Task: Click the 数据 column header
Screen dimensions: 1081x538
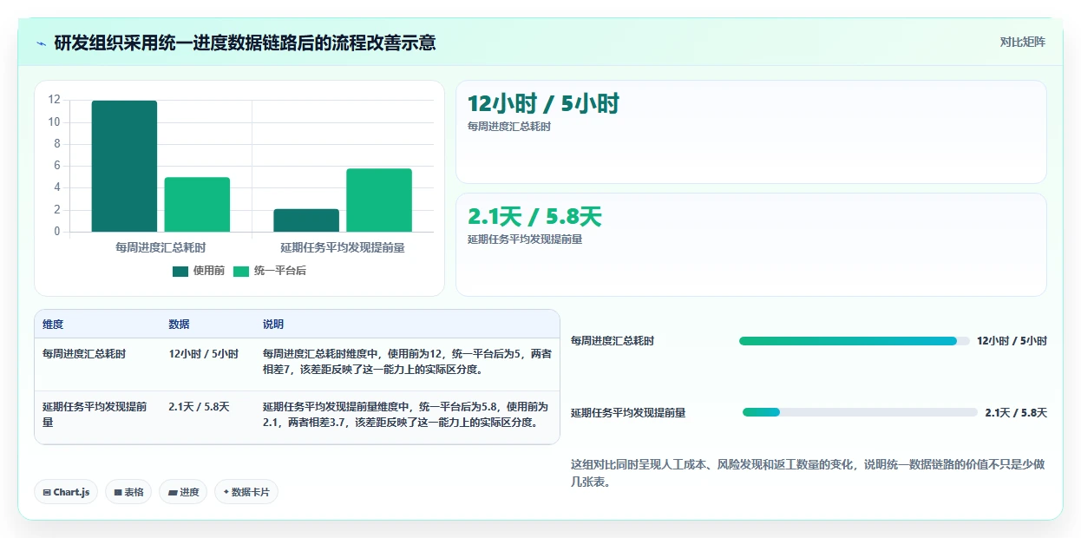Action: pos(179,325)
